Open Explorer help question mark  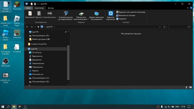click(191, 8)
